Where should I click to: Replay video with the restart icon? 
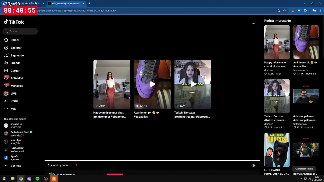point(50,165)
